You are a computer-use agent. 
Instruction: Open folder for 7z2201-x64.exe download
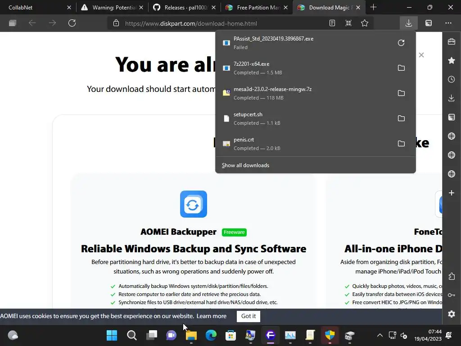(401, 68)
